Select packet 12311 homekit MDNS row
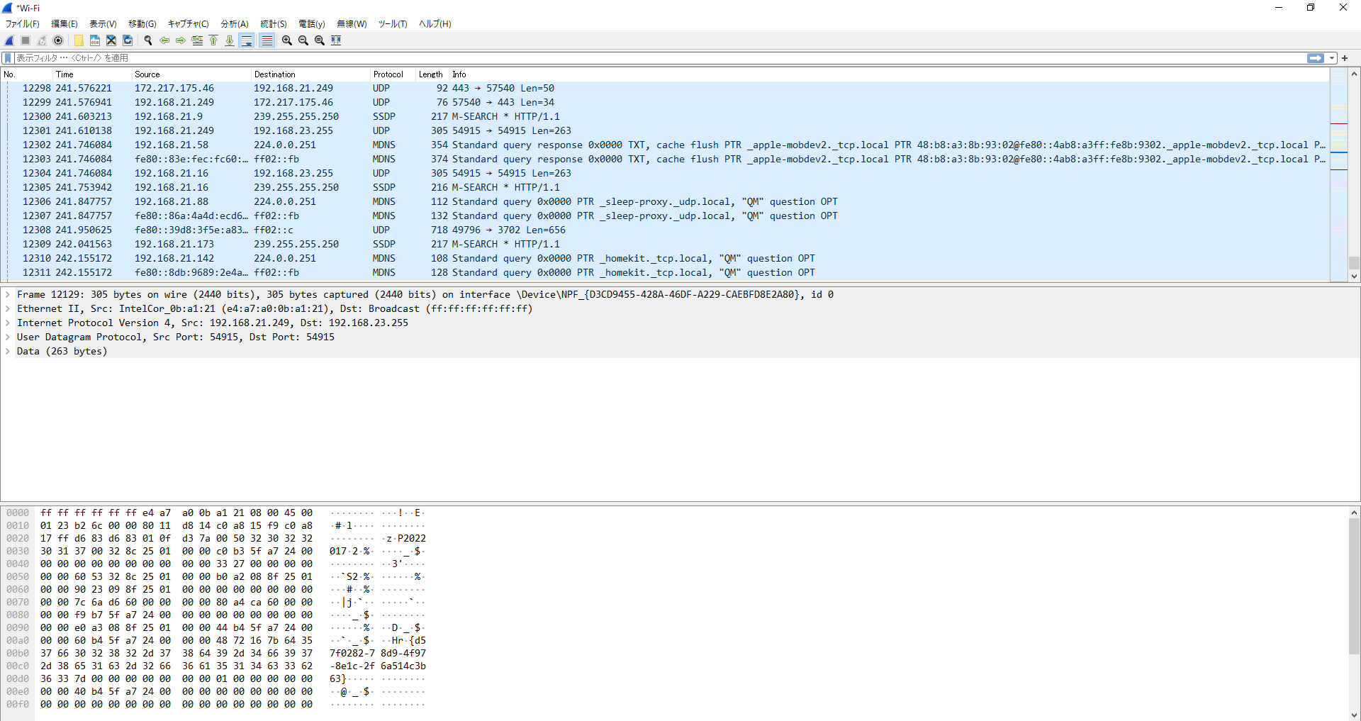The image size is (1361, 721). coord(665,272)
